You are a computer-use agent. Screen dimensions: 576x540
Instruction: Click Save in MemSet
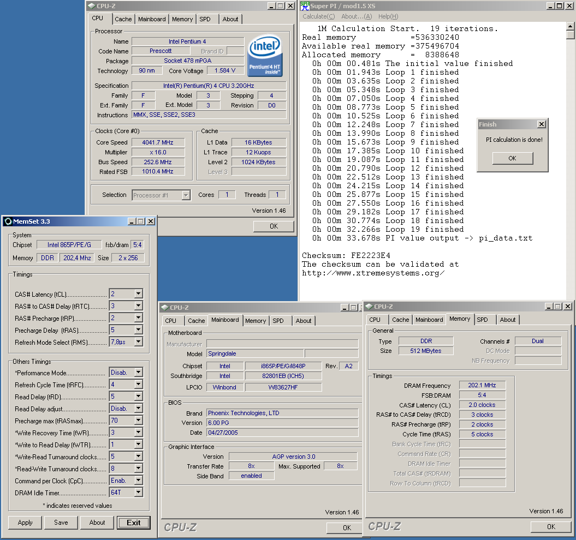point(61,523)
